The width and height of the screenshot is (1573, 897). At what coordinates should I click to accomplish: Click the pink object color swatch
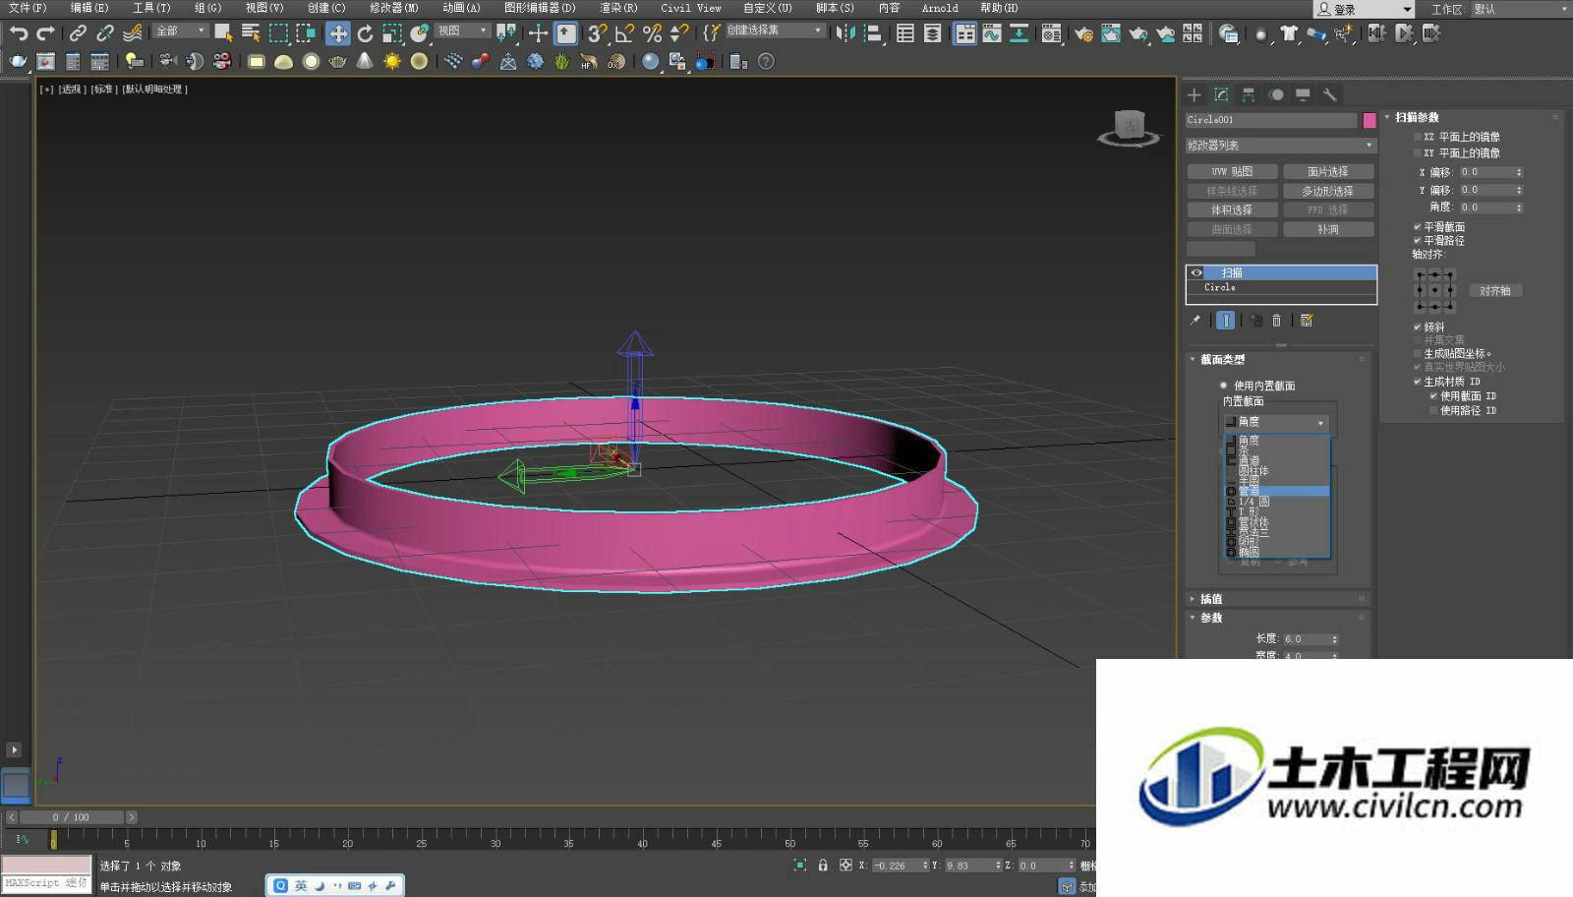pos(1369,120)
